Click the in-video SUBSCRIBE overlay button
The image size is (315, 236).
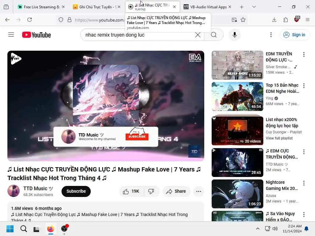point(137,136)
